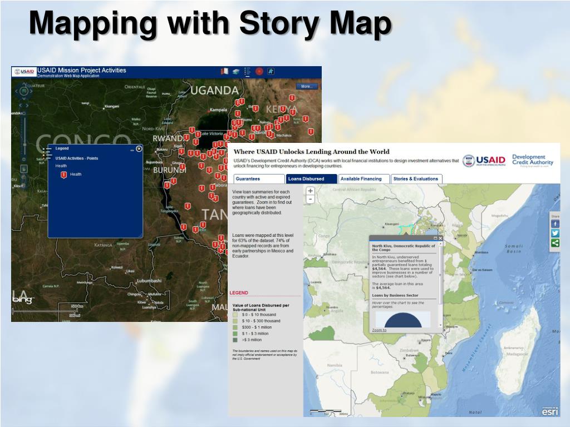The height and width of the screenshot is (427, 570).
Task: Open the Stories & Evaluations tab
Action: (415, 179)
